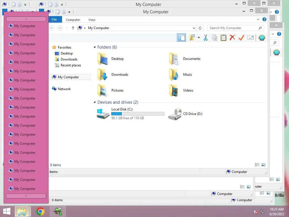Collapse the Folders (6) group
The width and height of the screenshot is (289, 217).
click(x=95, y=47)
